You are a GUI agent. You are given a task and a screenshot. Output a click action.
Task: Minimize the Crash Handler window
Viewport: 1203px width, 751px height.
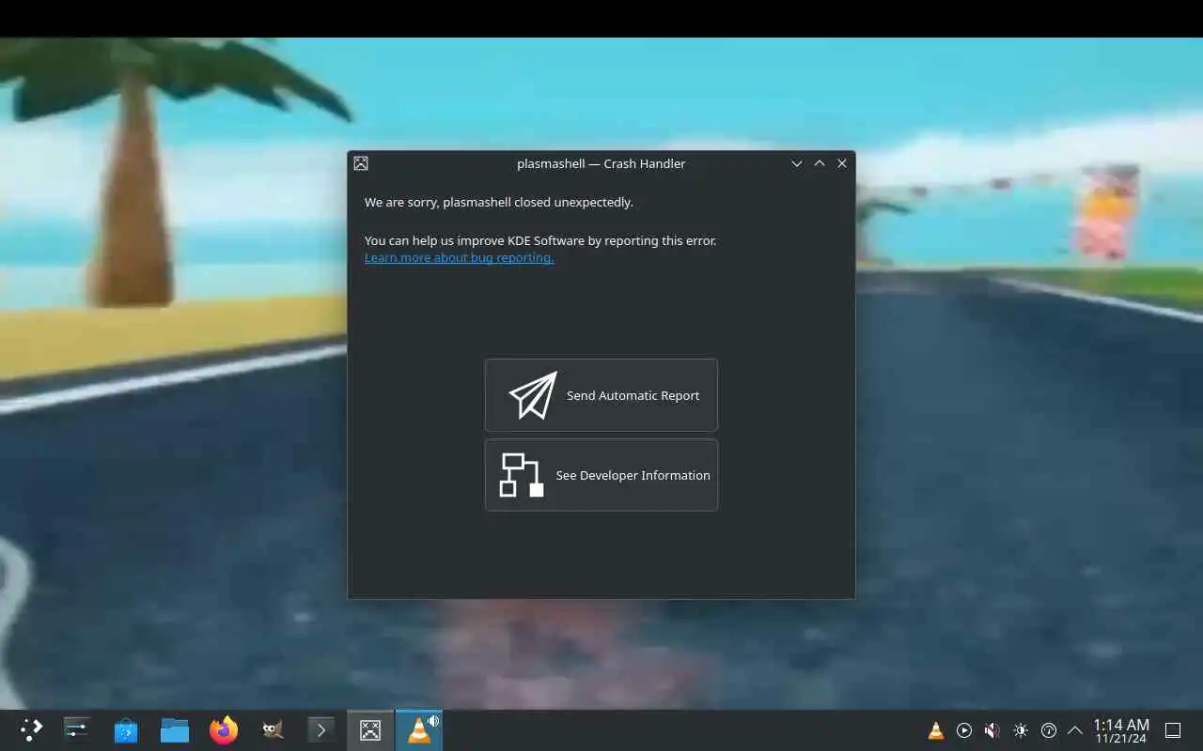(797, 163)
